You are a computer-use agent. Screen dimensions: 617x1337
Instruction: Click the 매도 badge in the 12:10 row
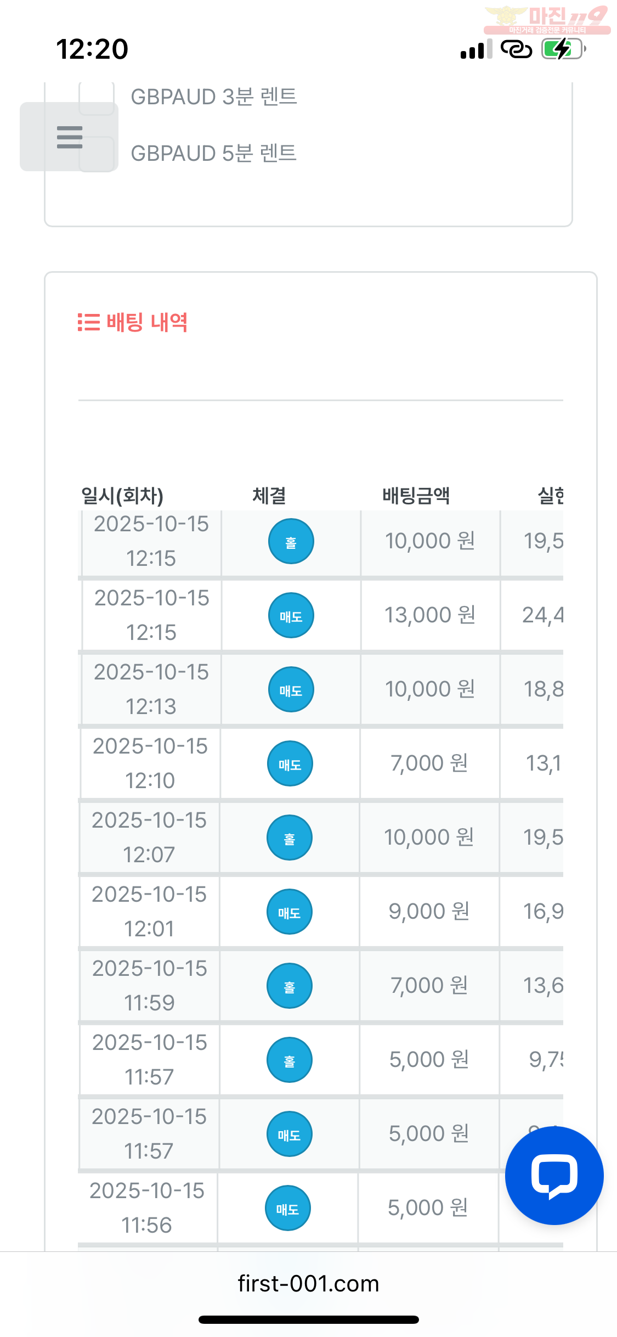290,764
